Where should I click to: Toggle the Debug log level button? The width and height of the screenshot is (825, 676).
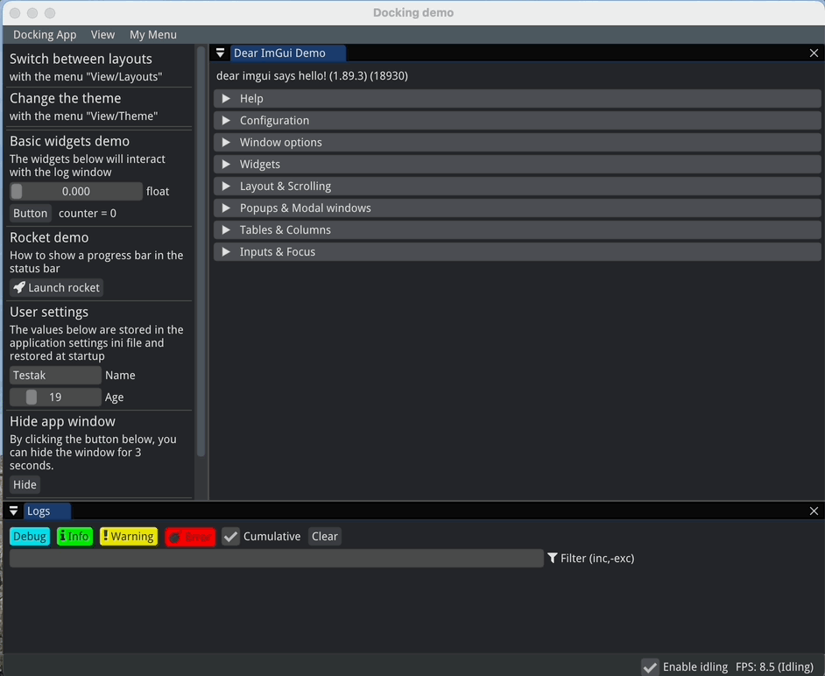tap(30, 537)
